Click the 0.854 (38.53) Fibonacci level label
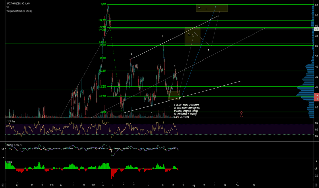The width and height of the screenshot is (319, 188). point(102,20)
